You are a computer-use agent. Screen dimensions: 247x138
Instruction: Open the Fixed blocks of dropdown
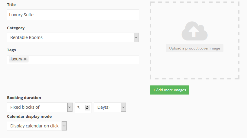coord(40,107)
